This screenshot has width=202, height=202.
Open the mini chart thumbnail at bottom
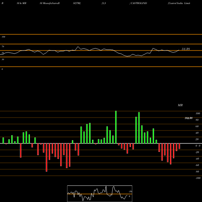pos(100,194)
